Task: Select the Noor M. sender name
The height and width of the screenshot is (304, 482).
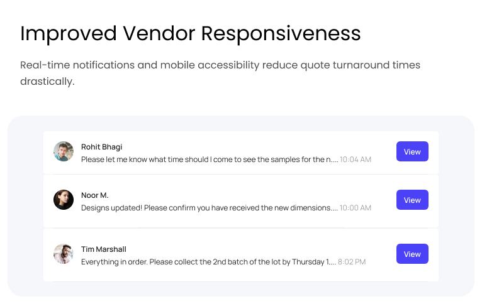Action: [95, 195]
